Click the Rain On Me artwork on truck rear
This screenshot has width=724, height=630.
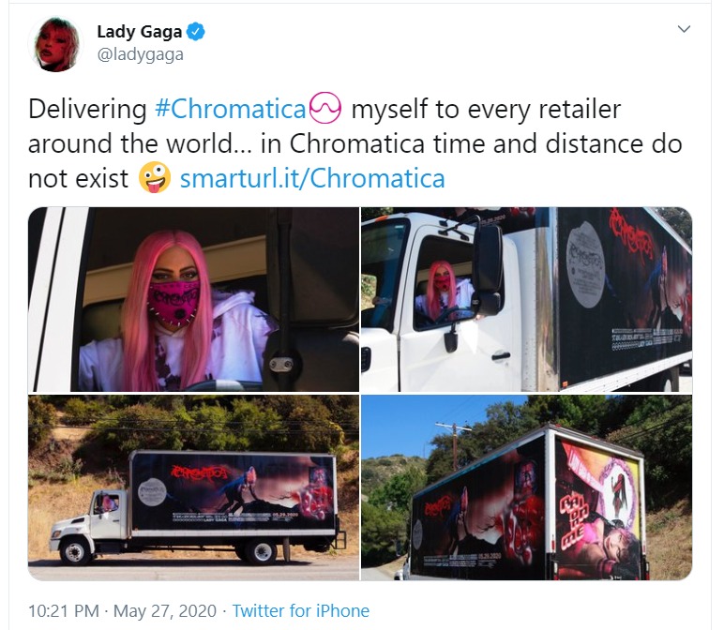(598, 507)
